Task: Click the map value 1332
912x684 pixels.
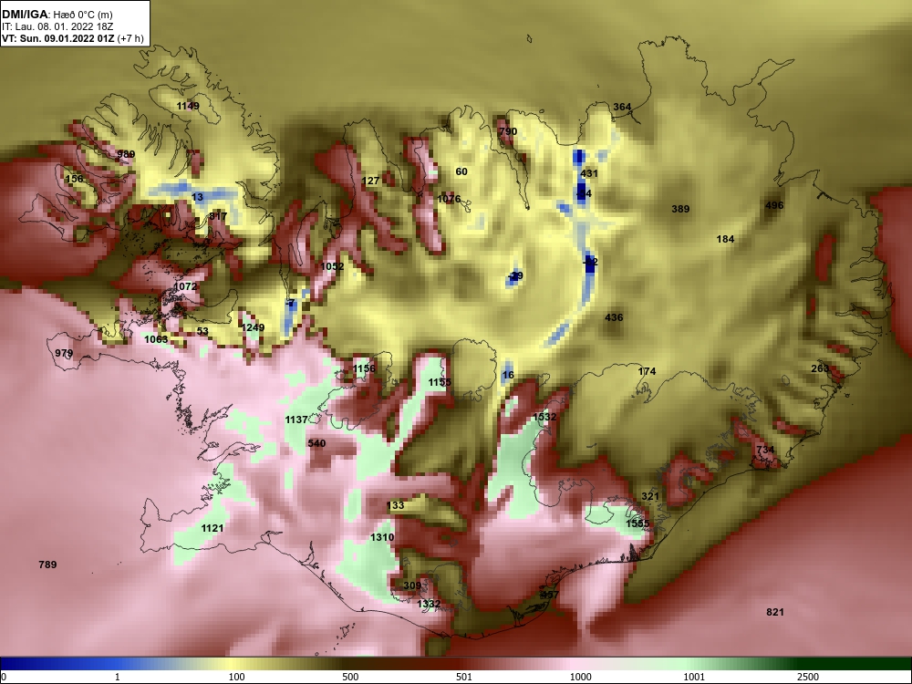Action: coord(429,605)
